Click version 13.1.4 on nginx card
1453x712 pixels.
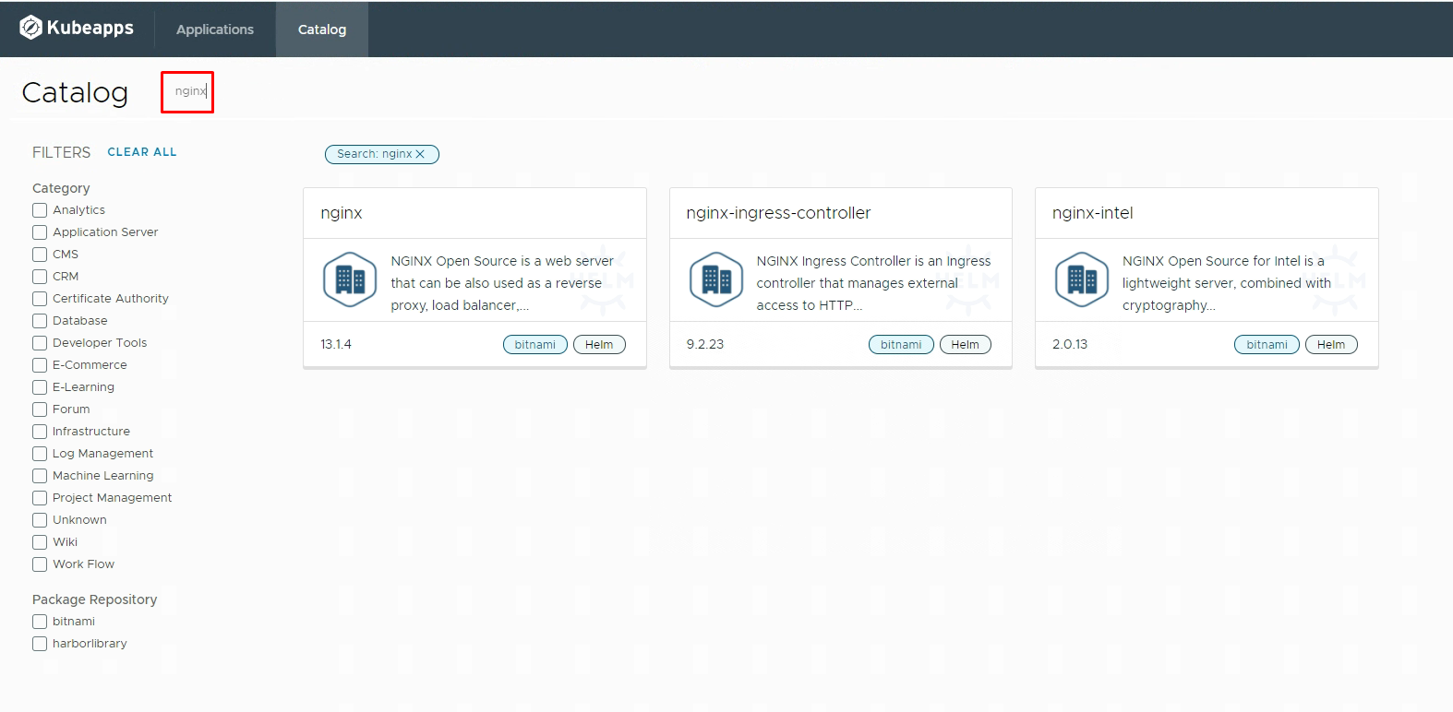coord(336,344)
